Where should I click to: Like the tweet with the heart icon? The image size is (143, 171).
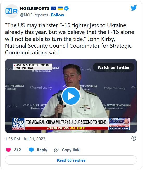click(8, 150)
